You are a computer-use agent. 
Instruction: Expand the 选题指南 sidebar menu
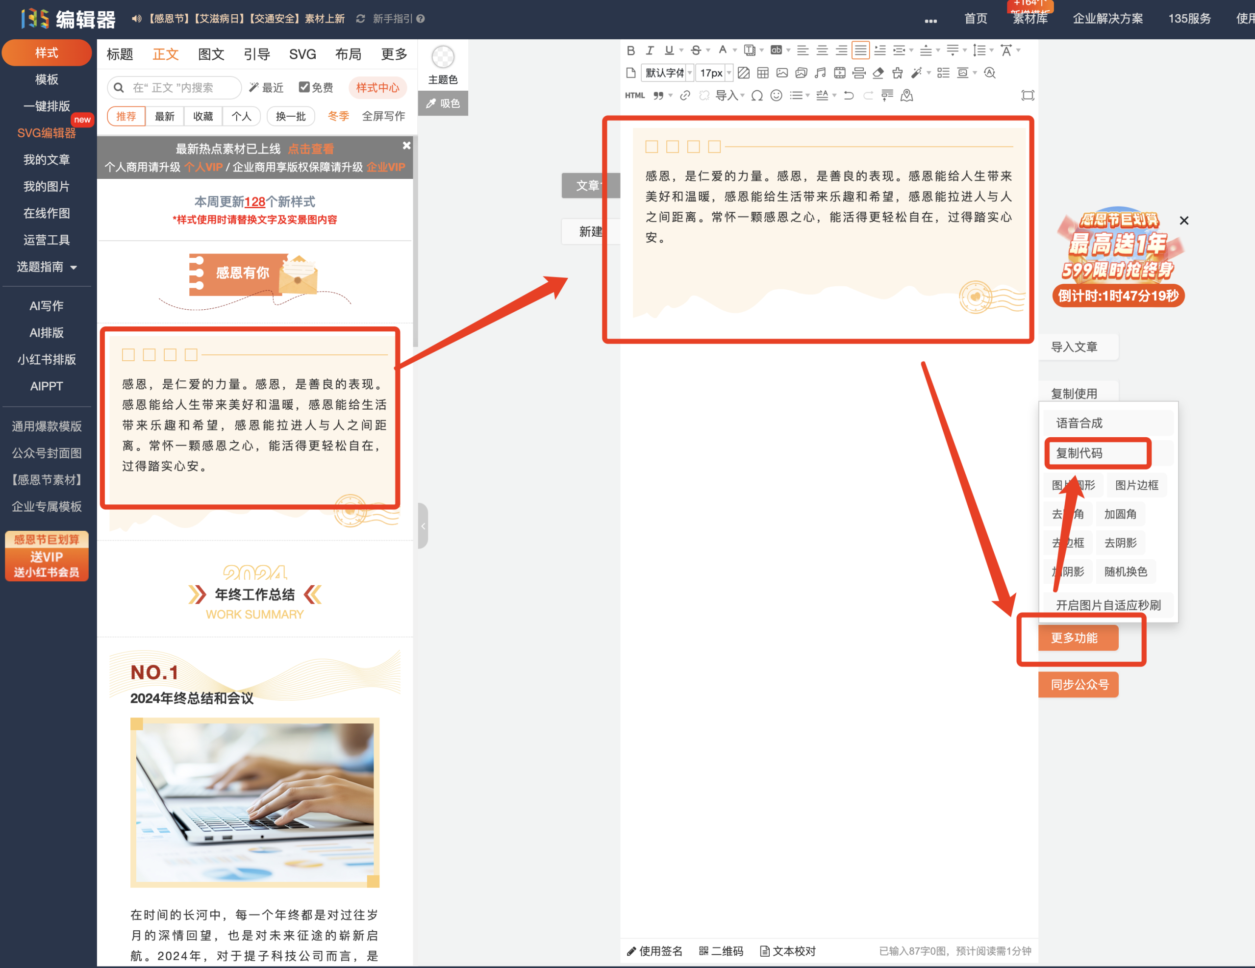[x=47, y=267]
